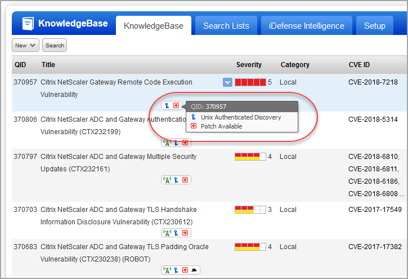Click severity 4 bar for QID 370797
The image size is (408, 279).
(250, 157)
